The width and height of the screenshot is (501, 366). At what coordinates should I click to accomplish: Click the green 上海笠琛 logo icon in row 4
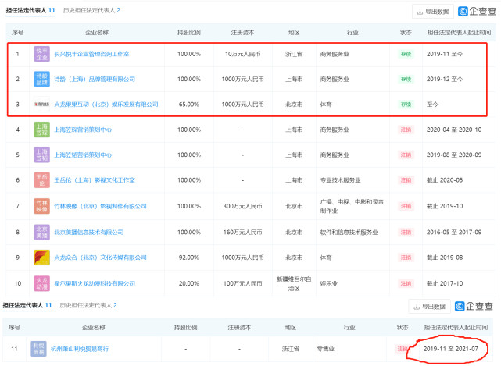[x=42, y=130]
